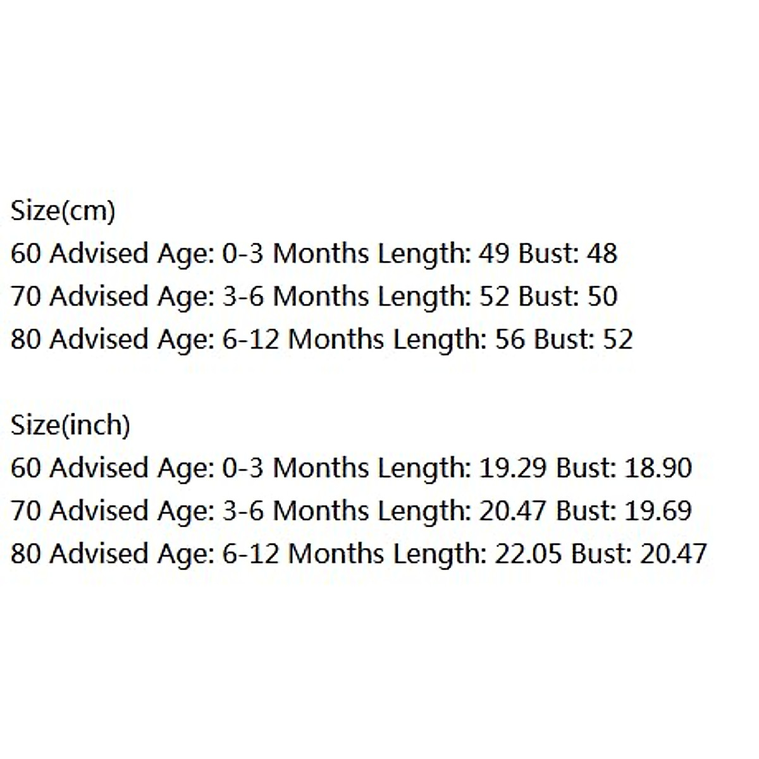This screenshot has height=759, width=759.
Task: Click size 60 in the inch chart
Action: click(25, 468)
